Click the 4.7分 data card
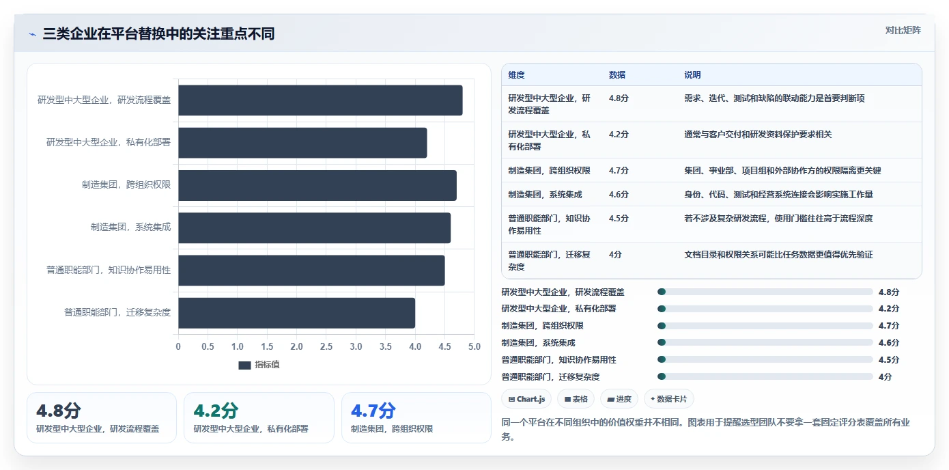The height and width of the screenshot is (470, 949). (416, 417)
